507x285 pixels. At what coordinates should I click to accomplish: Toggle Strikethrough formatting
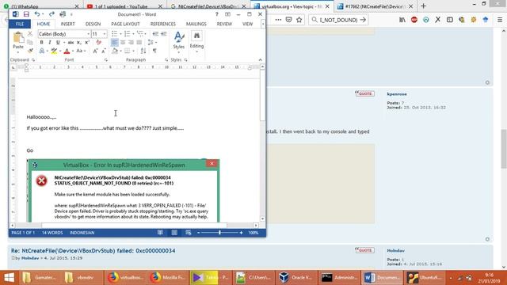pyautogui.click(x=71, y=42)
